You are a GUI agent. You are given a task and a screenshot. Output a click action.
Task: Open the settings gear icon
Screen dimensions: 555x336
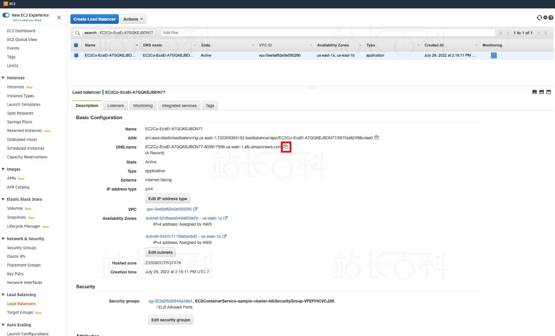click(545, 18)
